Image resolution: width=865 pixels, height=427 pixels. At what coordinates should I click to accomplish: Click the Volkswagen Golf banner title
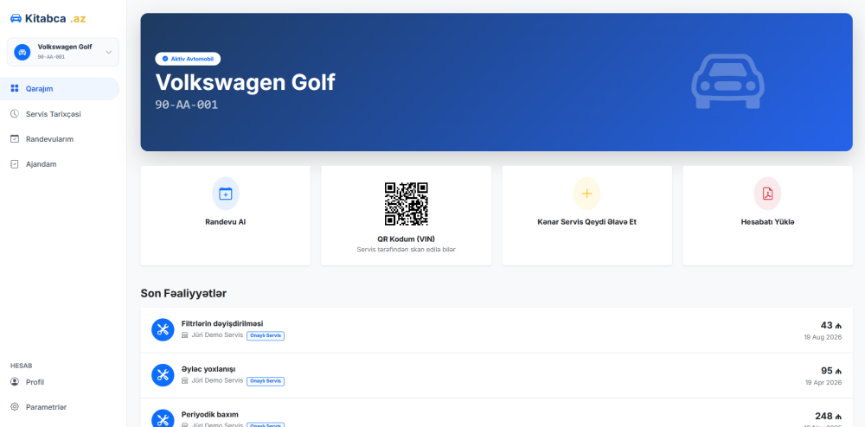[x=245, y=82]
